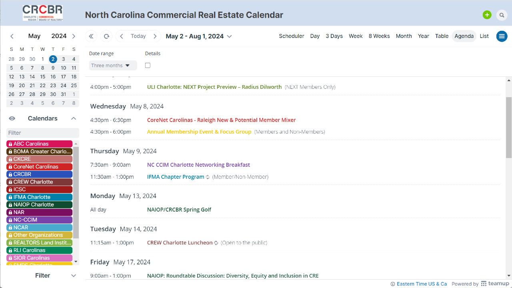
Task: Click 2024 year selector in mini calendar
Action: click(x=59, y=36)
